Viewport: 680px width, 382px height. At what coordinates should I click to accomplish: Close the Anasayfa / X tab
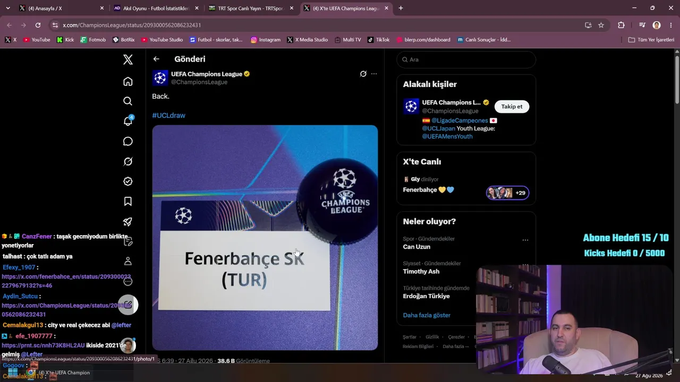[102, 8]
